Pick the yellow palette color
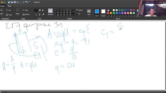Image resolution: width=166 pixels, height=93 pixels. click(x=131, y=13)
